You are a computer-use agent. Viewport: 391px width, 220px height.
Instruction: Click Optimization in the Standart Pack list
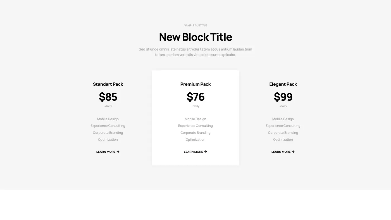[108, 139]
